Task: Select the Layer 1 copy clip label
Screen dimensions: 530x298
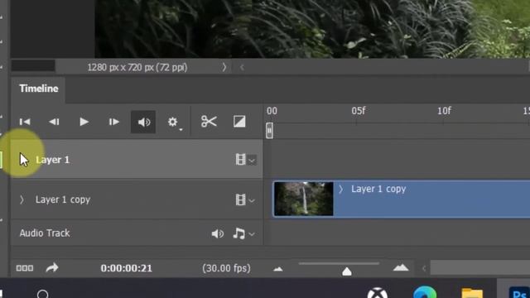Action: tap(378, 189)
